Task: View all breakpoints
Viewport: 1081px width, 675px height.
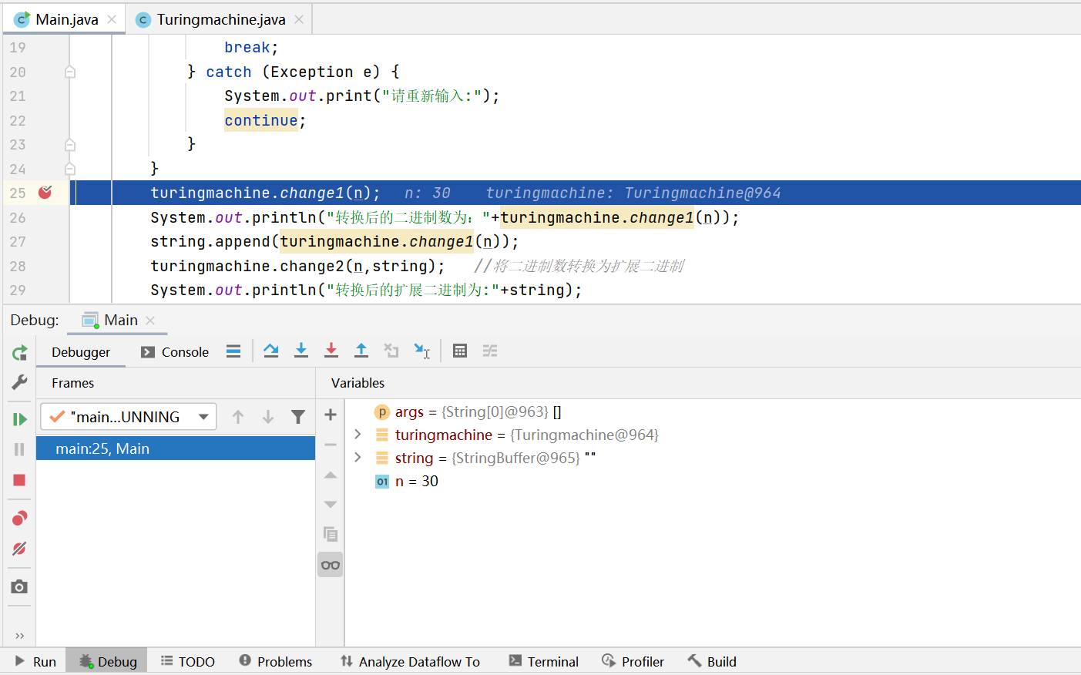Action: tap(20, 518)
